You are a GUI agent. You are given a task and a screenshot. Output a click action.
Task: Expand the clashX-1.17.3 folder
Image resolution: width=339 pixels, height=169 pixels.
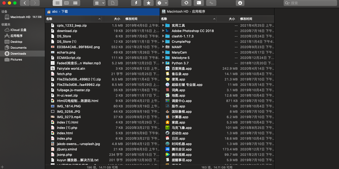pos(163,36)
